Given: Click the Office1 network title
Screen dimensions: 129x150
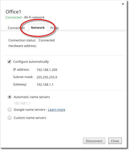Looking at the screenshot, I should (x=13, y=12).
